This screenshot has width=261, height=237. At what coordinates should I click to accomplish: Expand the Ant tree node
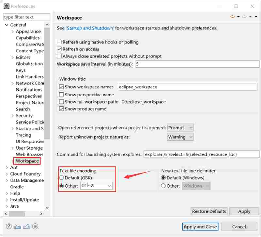point(7,167)
